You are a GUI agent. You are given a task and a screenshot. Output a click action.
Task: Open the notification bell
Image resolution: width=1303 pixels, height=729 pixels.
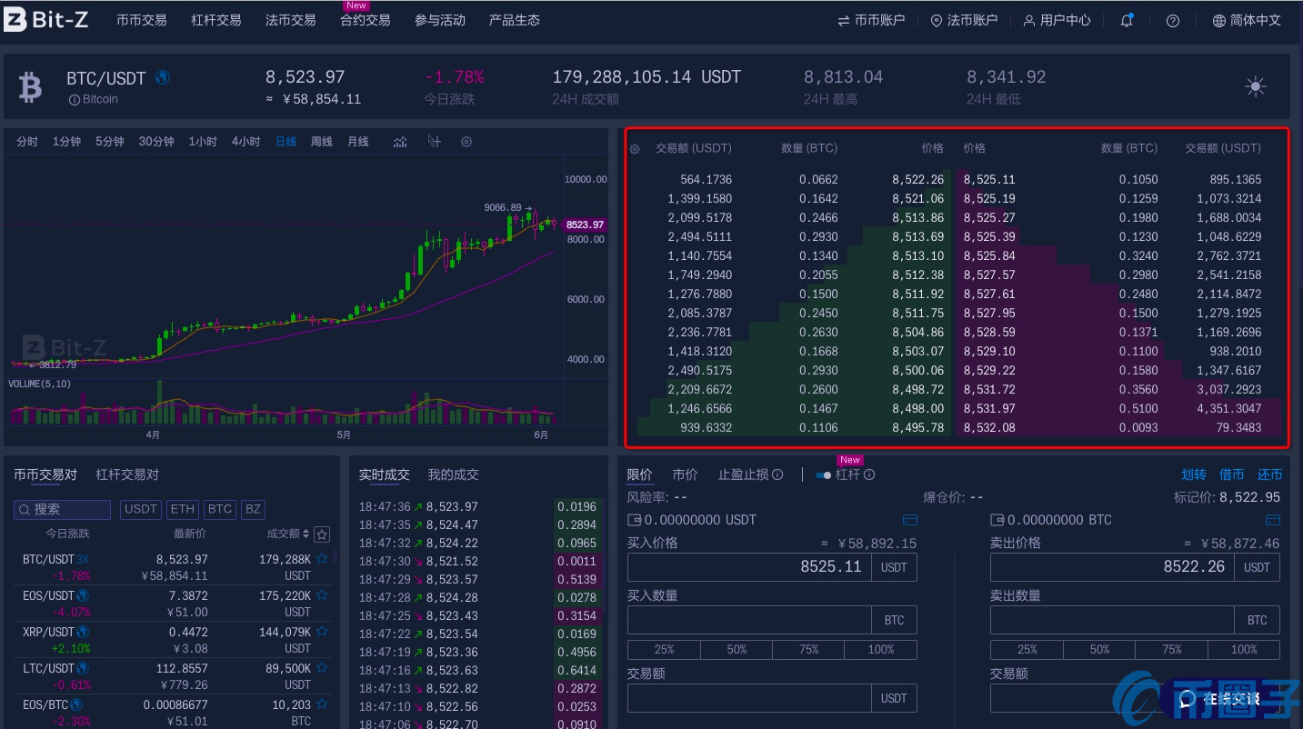pos(1127,20)
